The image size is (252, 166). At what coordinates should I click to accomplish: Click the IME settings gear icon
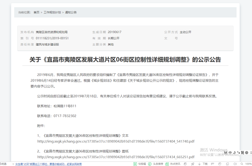coord(247,153)
